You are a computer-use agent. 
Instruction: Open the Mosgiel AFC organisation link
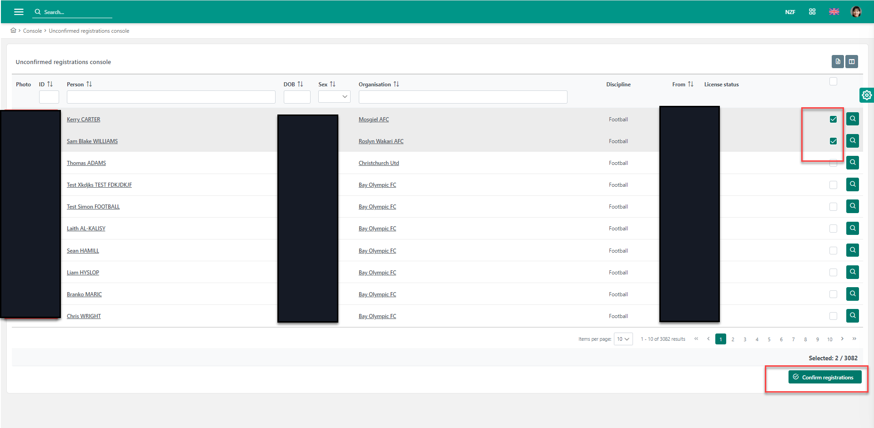373,119
